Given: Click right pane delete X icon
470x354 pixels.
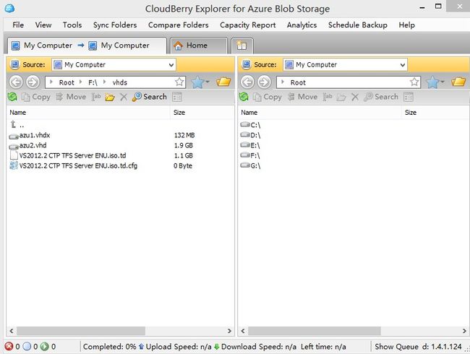Looking at the screenshot, I should coord(355,97).
